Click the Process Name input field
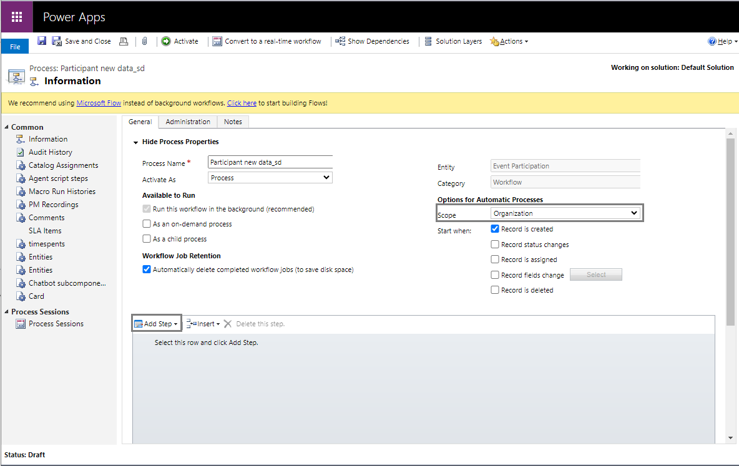Viewport: 739px width, 466px height. 270,162
